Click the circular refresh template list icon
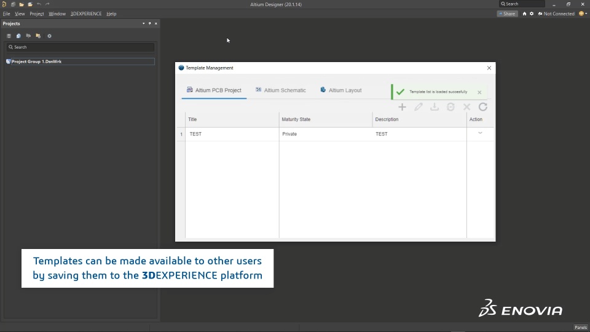 [x=483, y=107]
